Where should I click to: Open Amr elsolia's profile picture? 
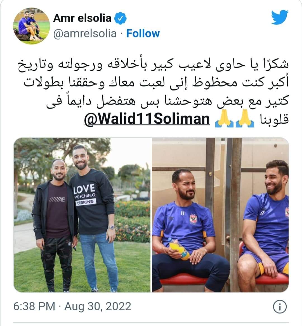pos(31,26)
